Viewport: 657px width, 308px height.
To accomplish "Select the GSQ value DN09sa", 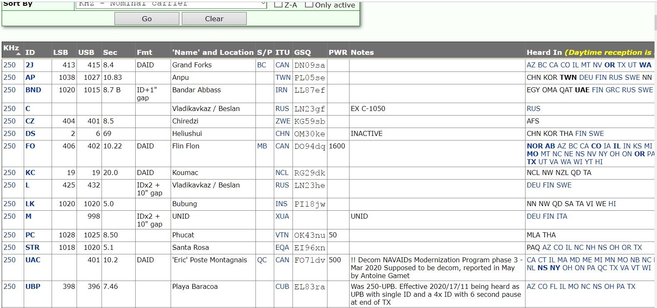I will pos(310,65).
